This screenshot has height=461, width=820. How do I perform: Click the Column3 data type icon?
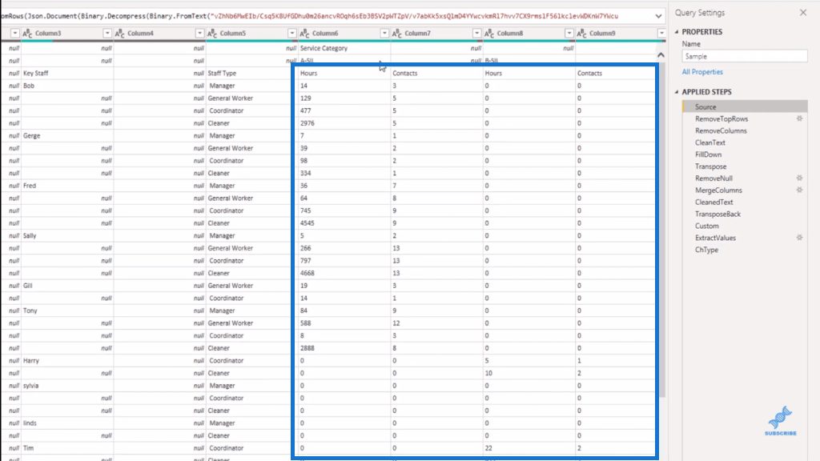coord(27,34)
